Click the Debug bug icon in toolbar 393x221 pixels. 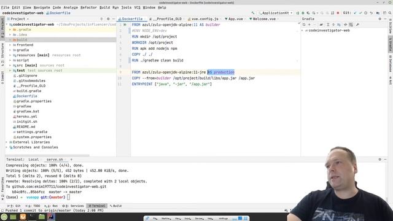point(303,13)
